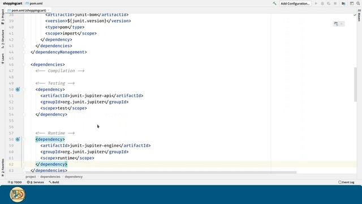Close the pom.xml editor tab

tap(49, 10)
